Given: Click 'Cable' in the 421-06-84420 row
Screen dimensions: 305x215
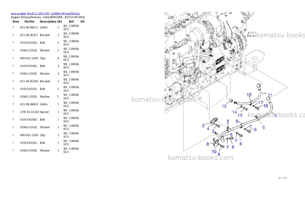Looking at the screenshot, I should (43, 104).
